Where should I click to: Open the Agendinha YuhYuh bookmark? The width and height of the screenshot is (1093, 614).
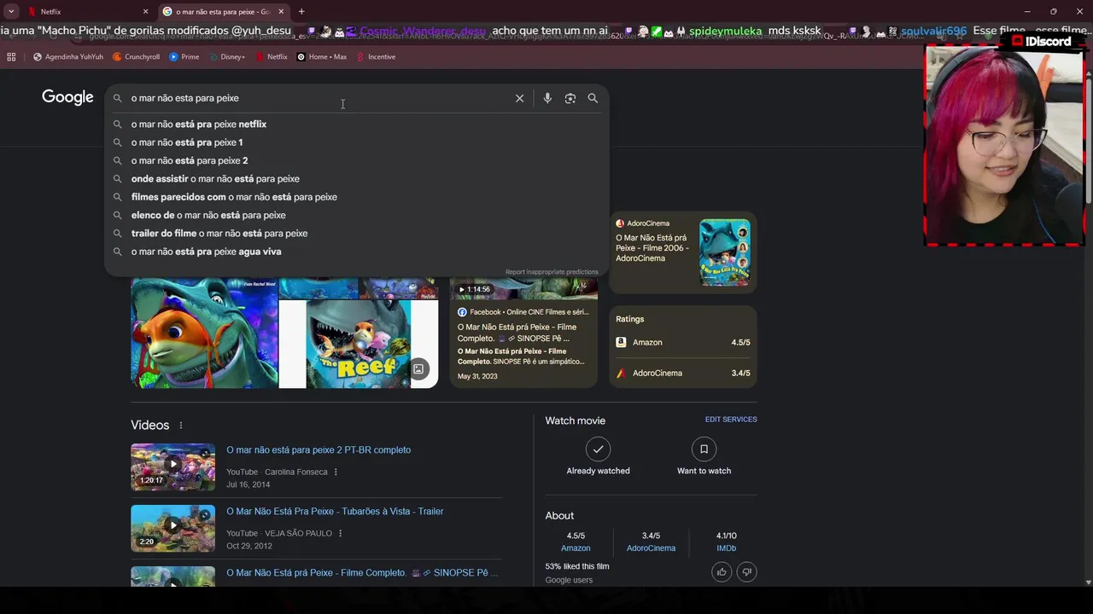tap(68, 57)
